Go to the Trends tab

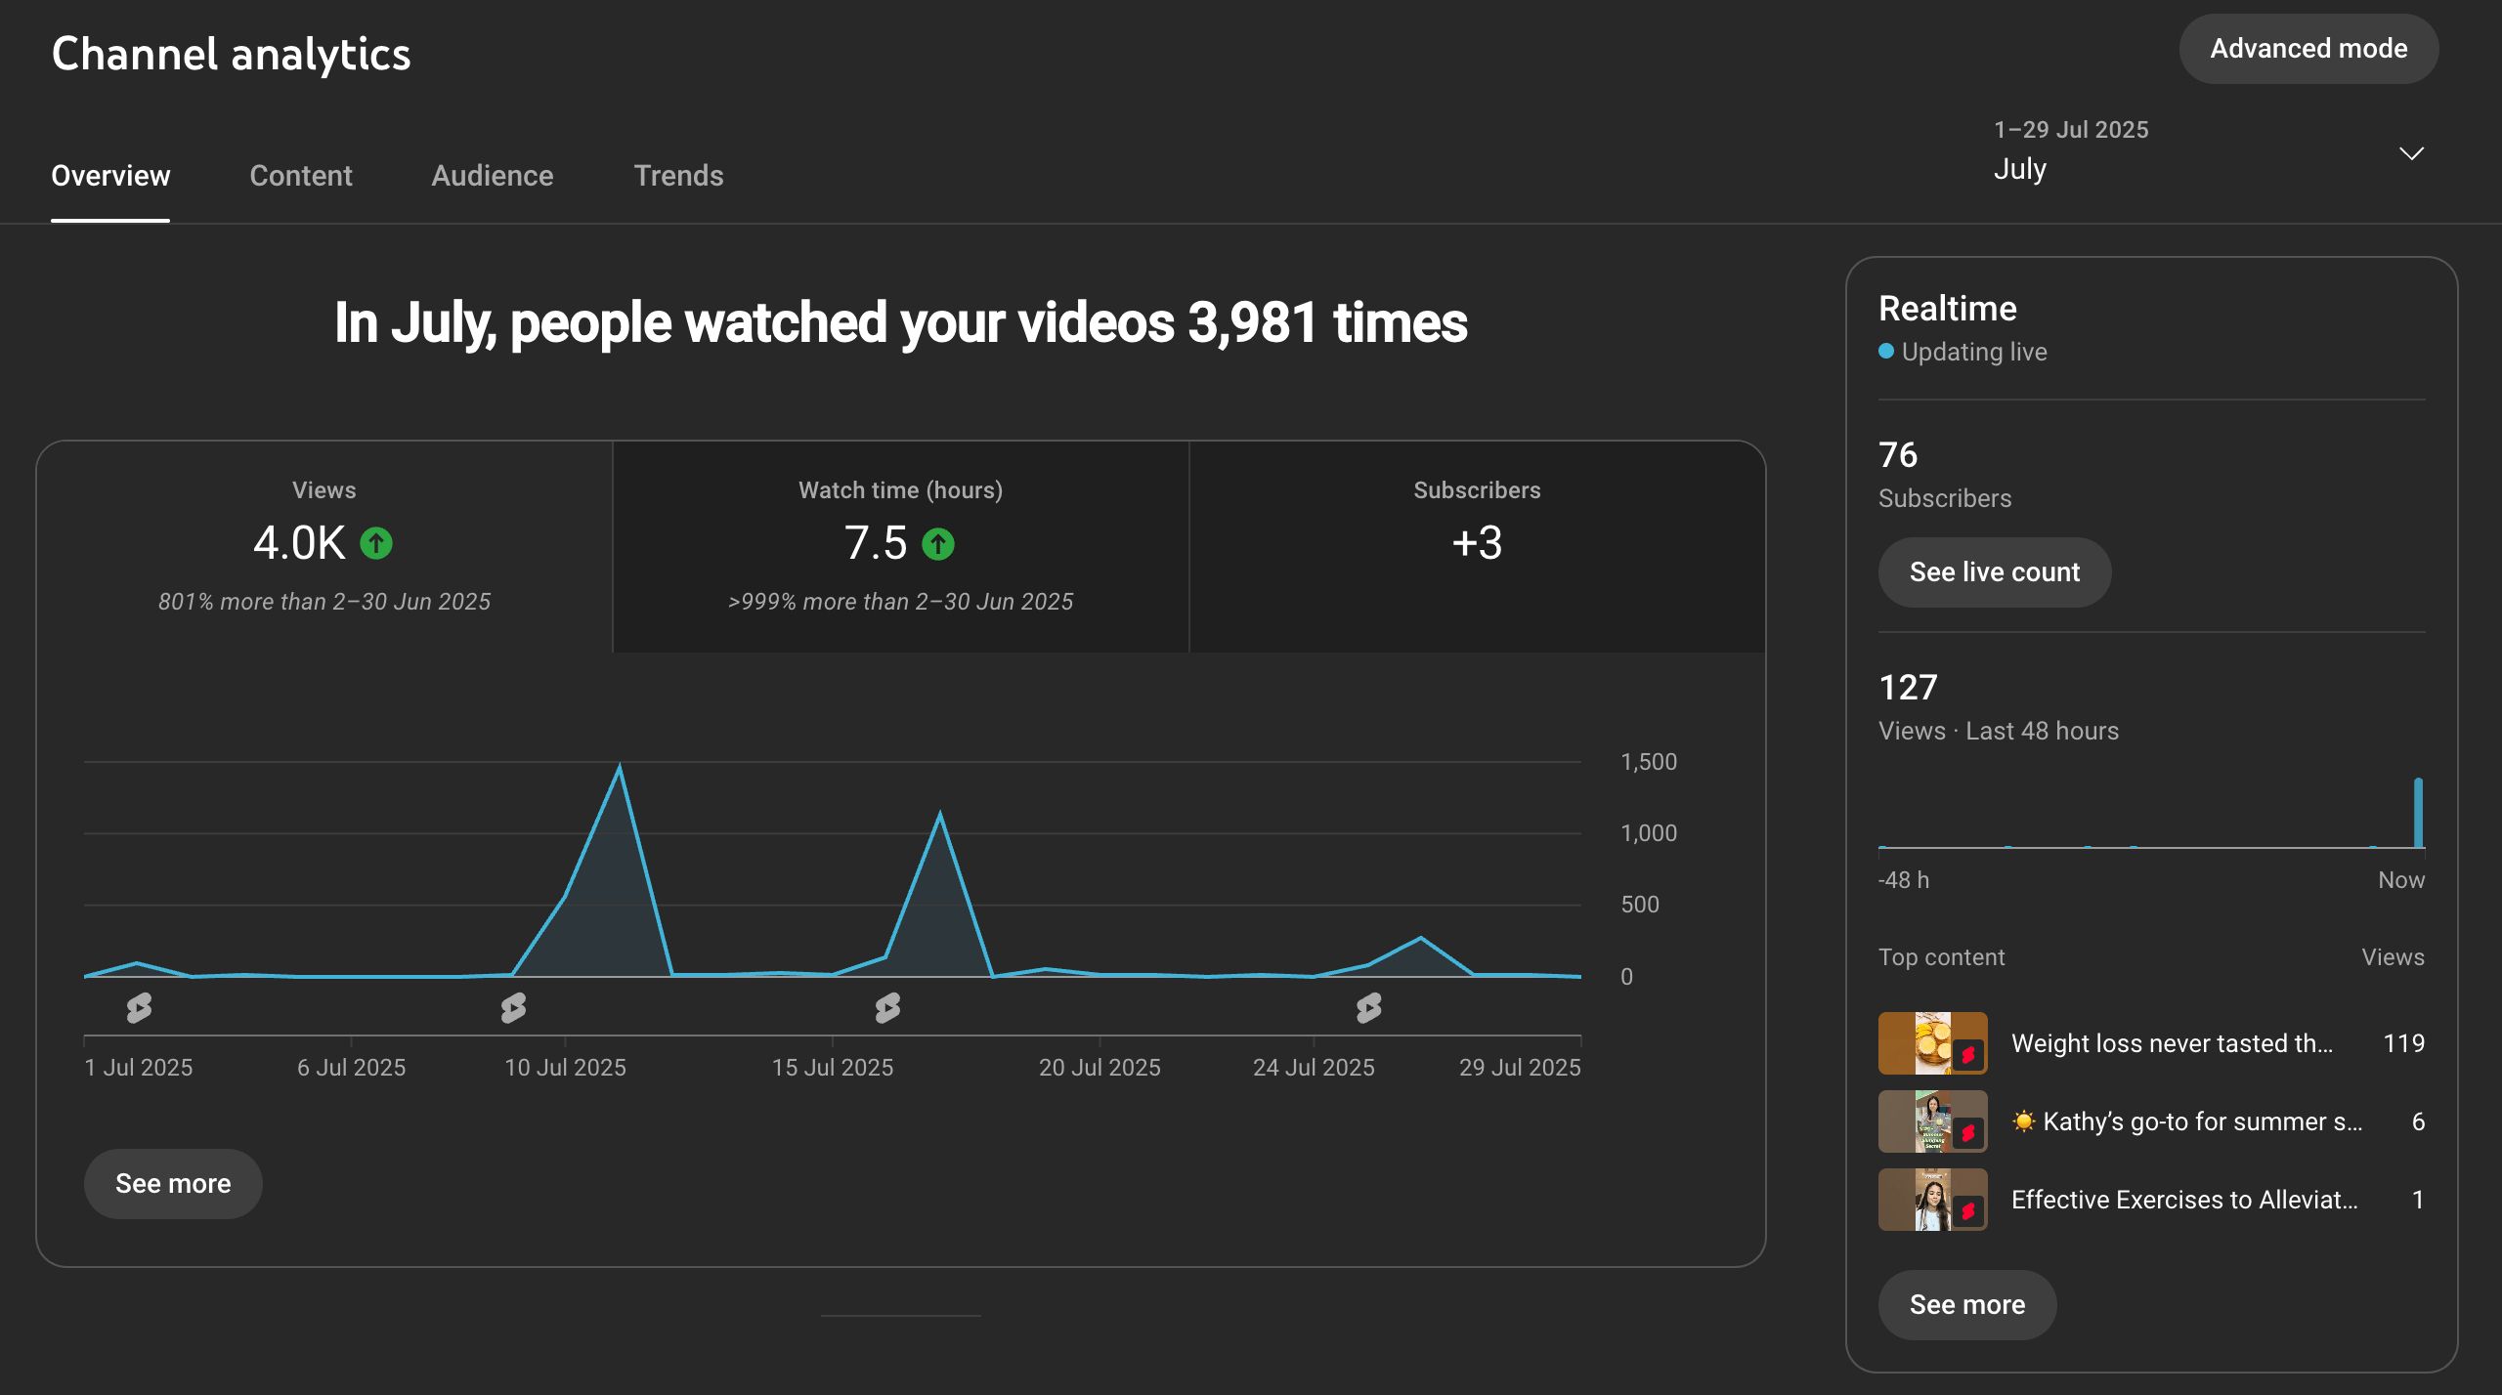tap(678, 176)
